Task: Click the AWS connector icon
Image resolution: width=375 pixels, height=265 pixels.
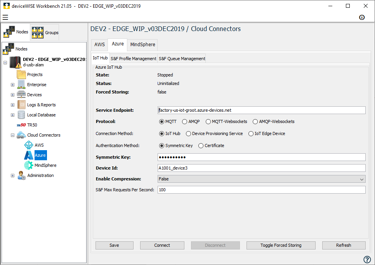Action: [x=29, y=145]
